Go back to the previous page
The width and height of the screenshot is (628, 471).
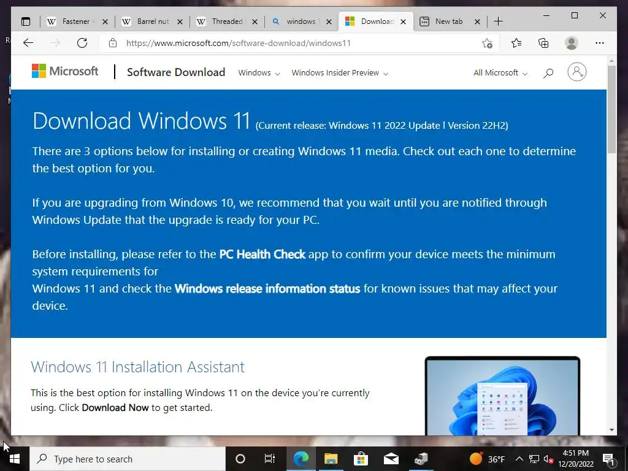coord(28,43)
